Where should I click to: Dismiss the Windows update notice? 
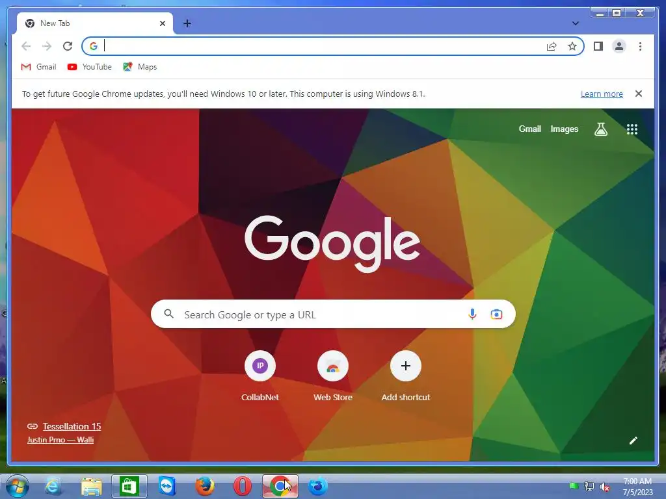tap(639, 94)
